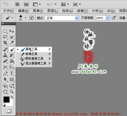Screen dimensions: 127x116
Task: Select the Sponge tool
Action: tap(12, 67)
